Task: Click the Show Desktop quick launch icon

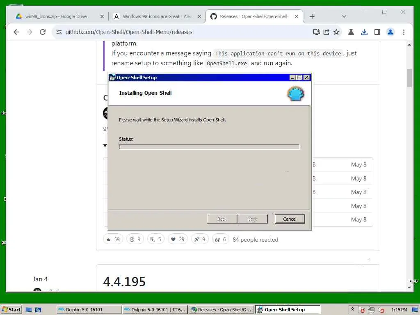Action: point(29,310)
